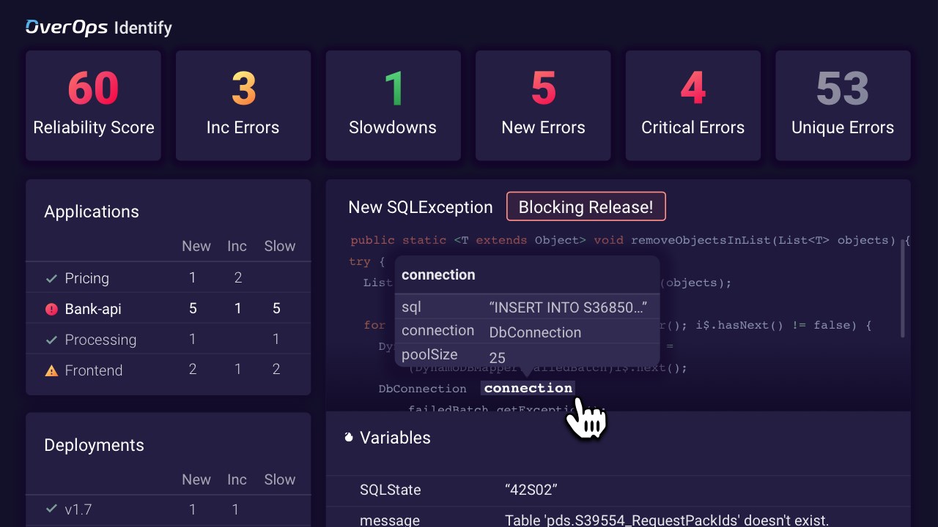Click the Variables section heading
Viewport: 938px width, 527px height.
pyautogui.click(x=395, y=438)
